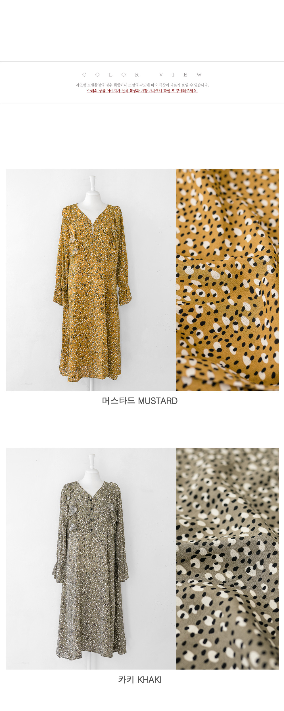
Task: Click the 카키 KHAKI color label
Action: [x=140, y=680]
